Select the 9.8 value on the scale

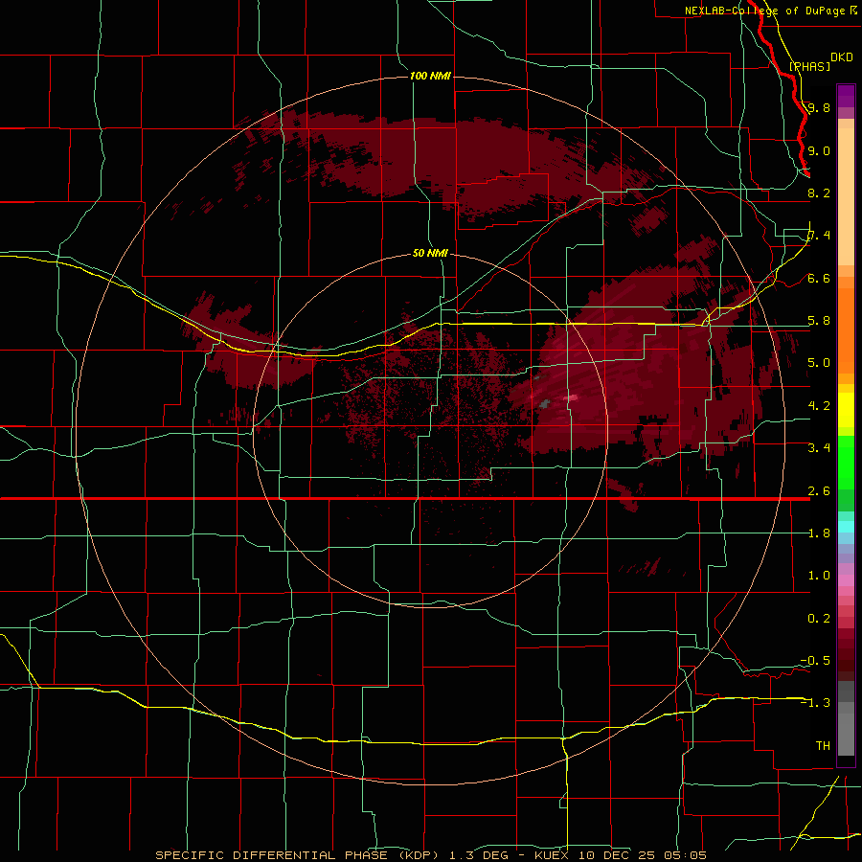[819, 107]
